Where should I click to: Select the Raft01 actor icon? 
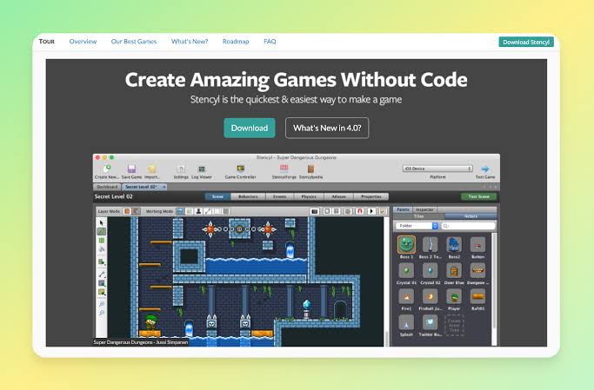pyautogui.click(x=477, y=297)
